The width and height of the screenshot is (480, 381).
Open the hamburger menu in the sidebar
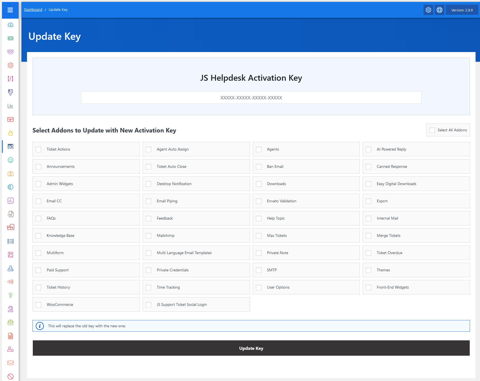[10, 10]
